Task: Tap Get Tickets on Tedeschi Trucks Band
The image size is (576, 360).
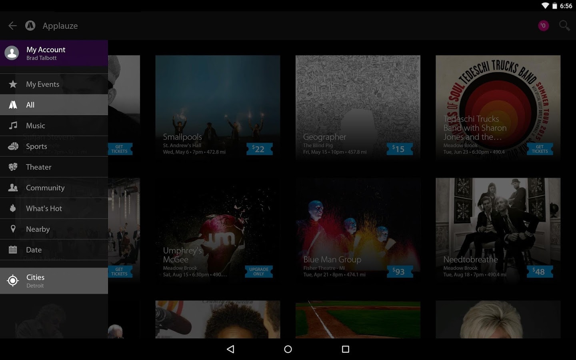Action: [x=540, y=149]
